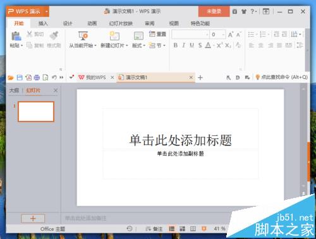Click the Undo arrow icon
Screen dimensions: 316x239
54,78
